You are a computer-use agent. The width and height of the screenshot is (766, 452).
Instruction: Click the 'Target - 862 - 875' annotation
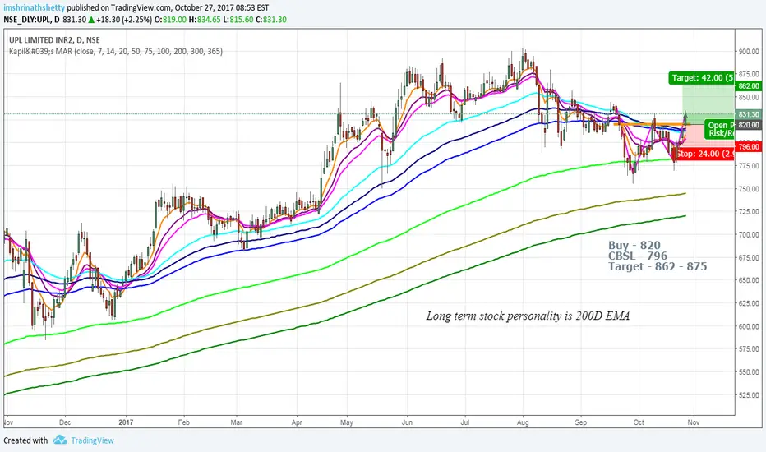click(658, 266)
